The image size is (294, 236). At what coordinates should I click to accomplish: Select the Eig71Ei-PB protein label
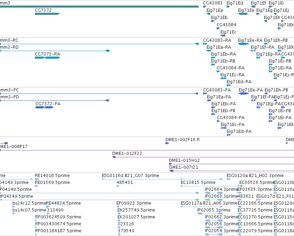tap(280, 111)
